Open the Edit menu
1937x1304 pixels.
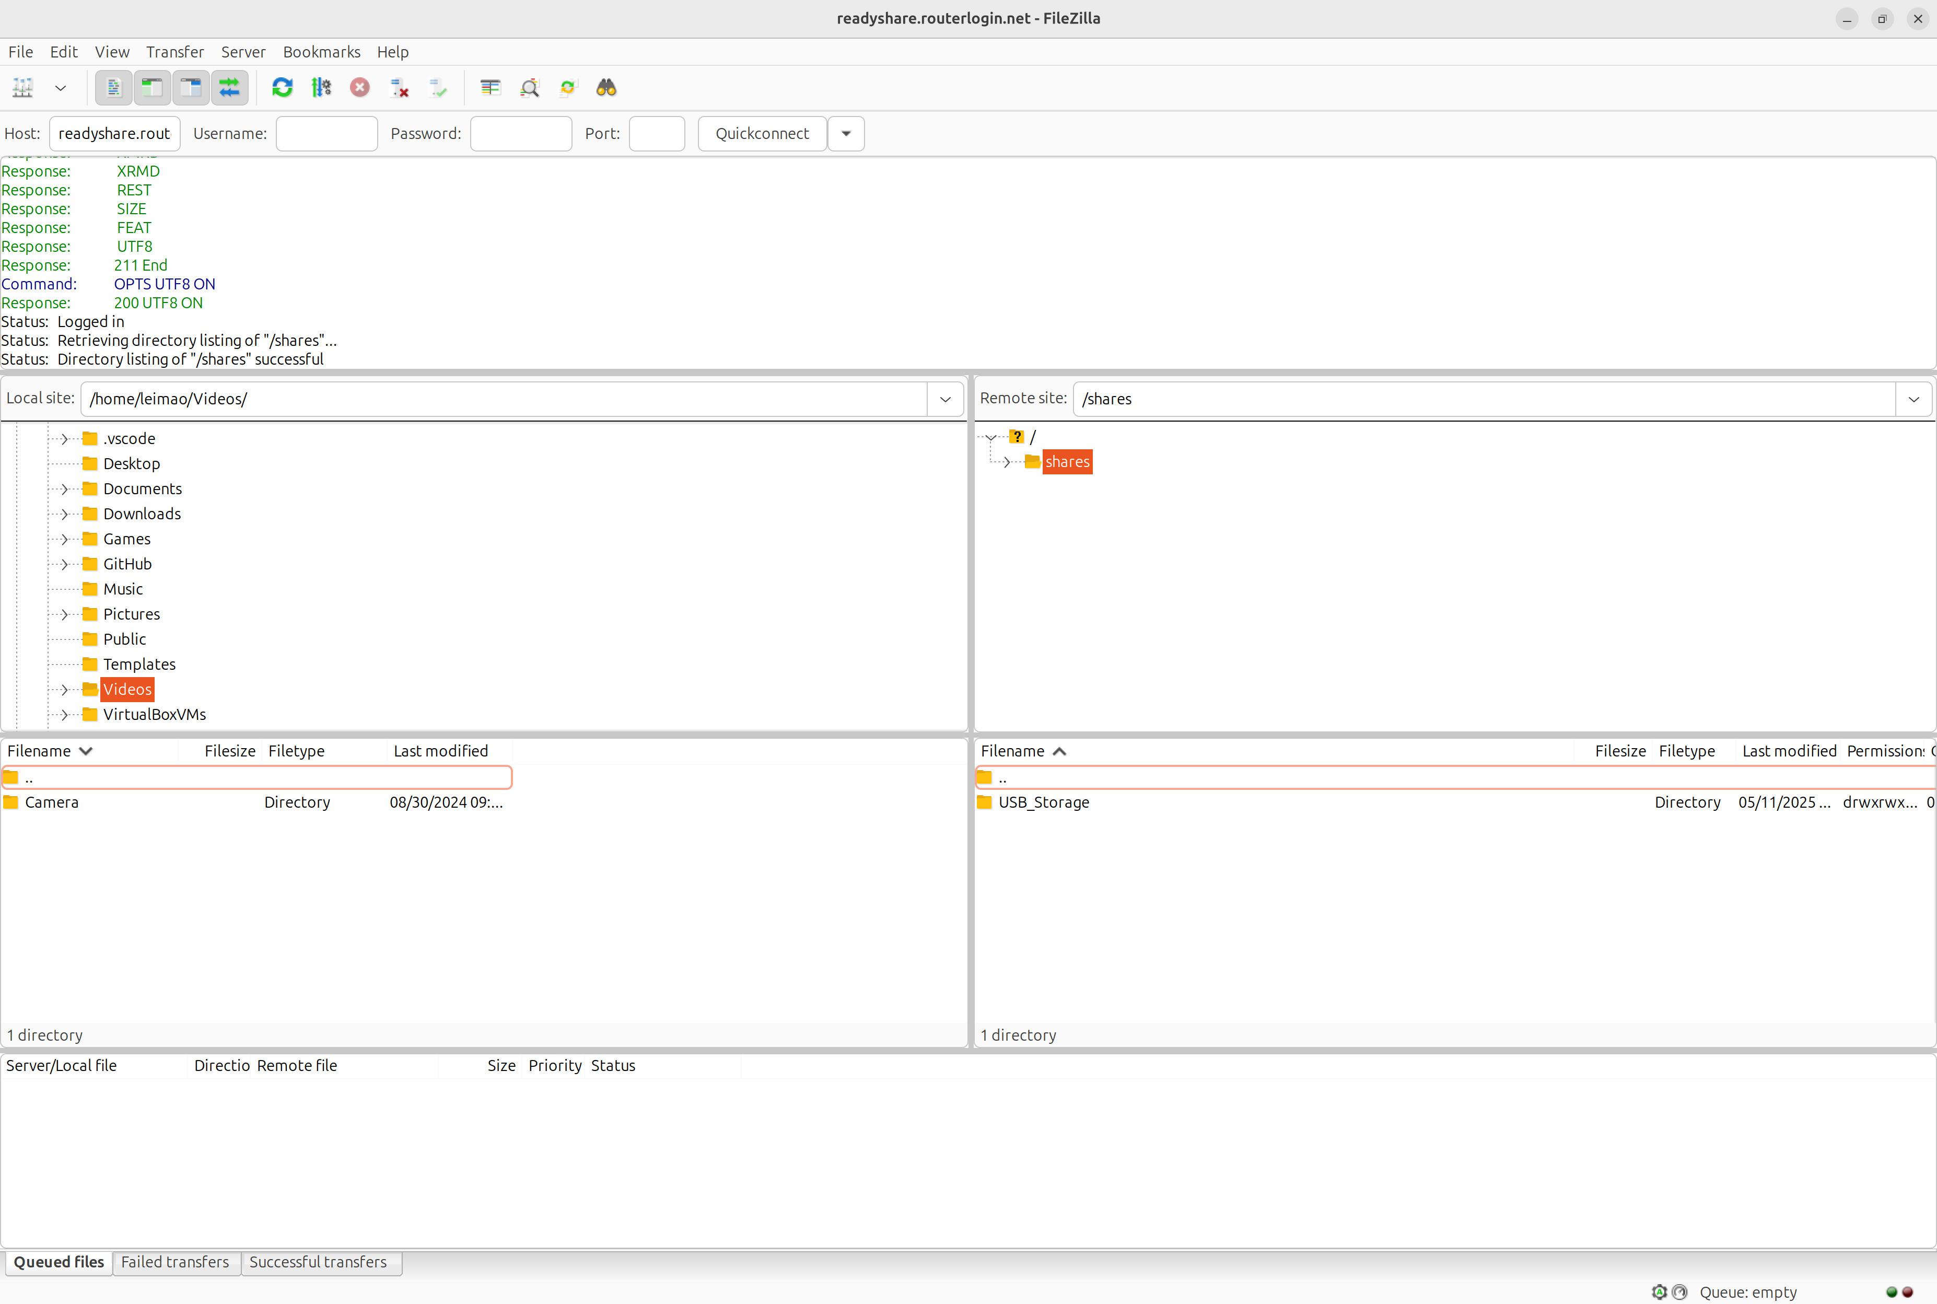pyautogui.click(x=64, y=52)
